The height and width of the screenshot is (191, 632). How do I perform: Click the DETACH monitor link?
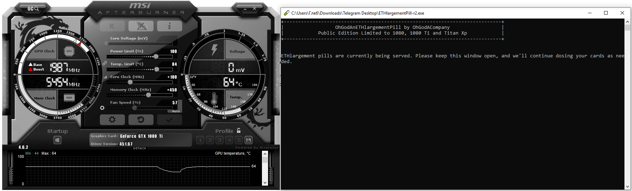140,148
